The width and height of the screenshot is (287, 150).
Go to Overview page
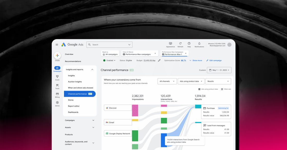[69, 54]
